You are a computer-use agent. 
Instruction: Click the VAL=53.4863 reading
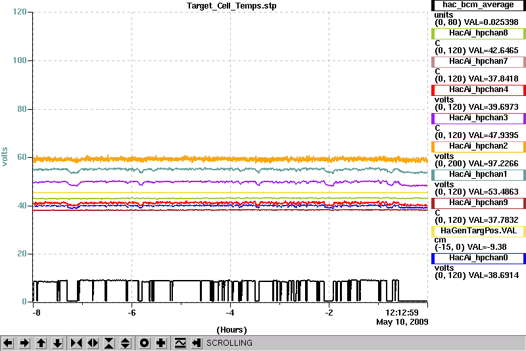click(x=494, y=192)
